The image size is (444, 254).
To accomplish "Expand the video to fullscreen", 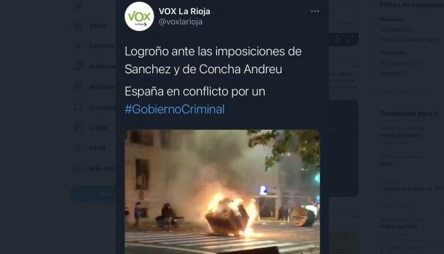I will pos(350,39).
